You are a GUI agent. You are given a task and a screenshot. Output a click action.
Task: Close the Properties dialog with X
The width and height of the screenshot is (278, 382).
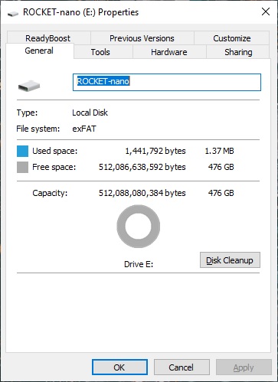pos(266,11)
